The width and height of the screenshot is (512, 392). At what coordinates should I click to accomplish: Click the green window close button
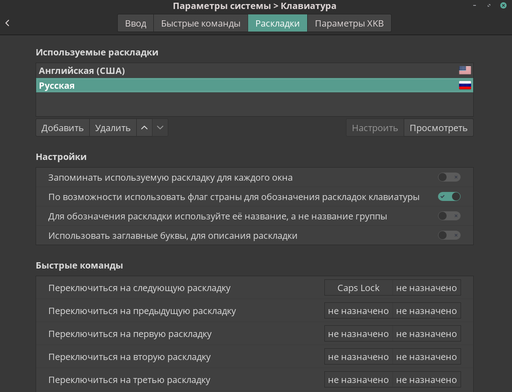(x=503, y=5)
